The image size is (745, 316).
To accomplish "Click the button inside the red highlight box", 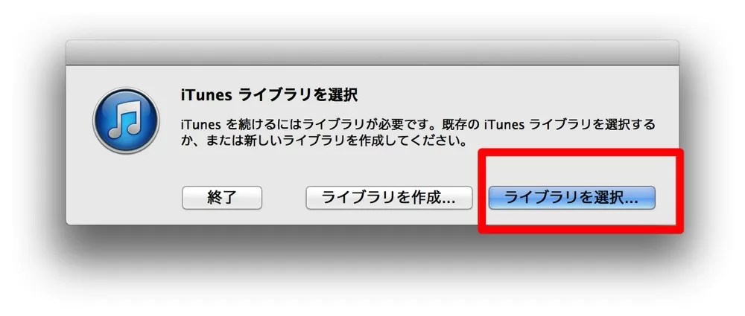I will point(571,198).
